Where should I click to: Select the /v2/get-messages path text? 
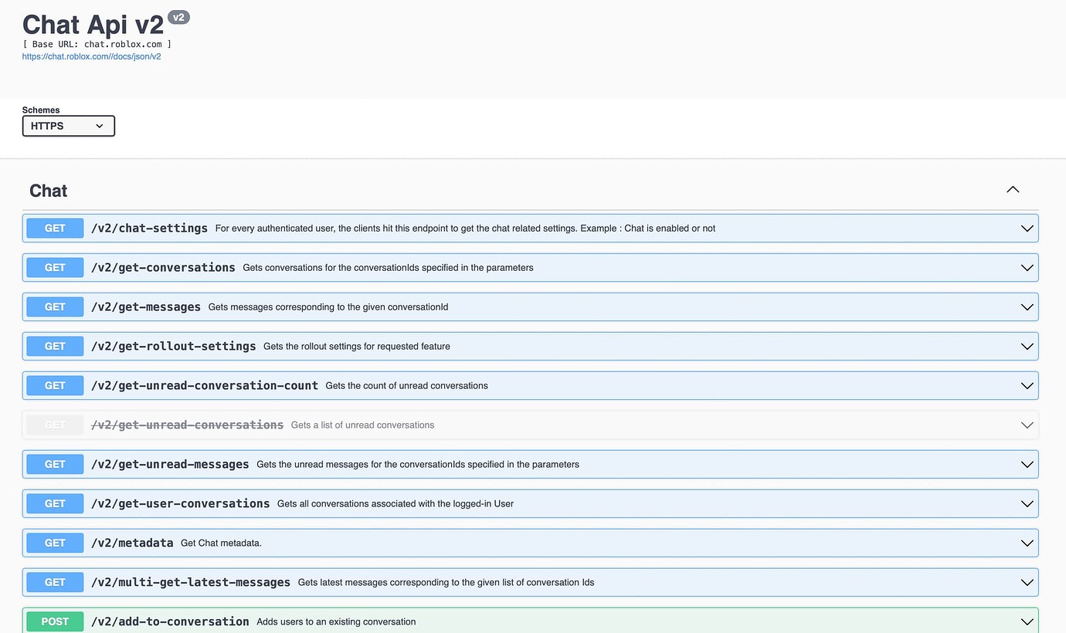click(146, 307)
